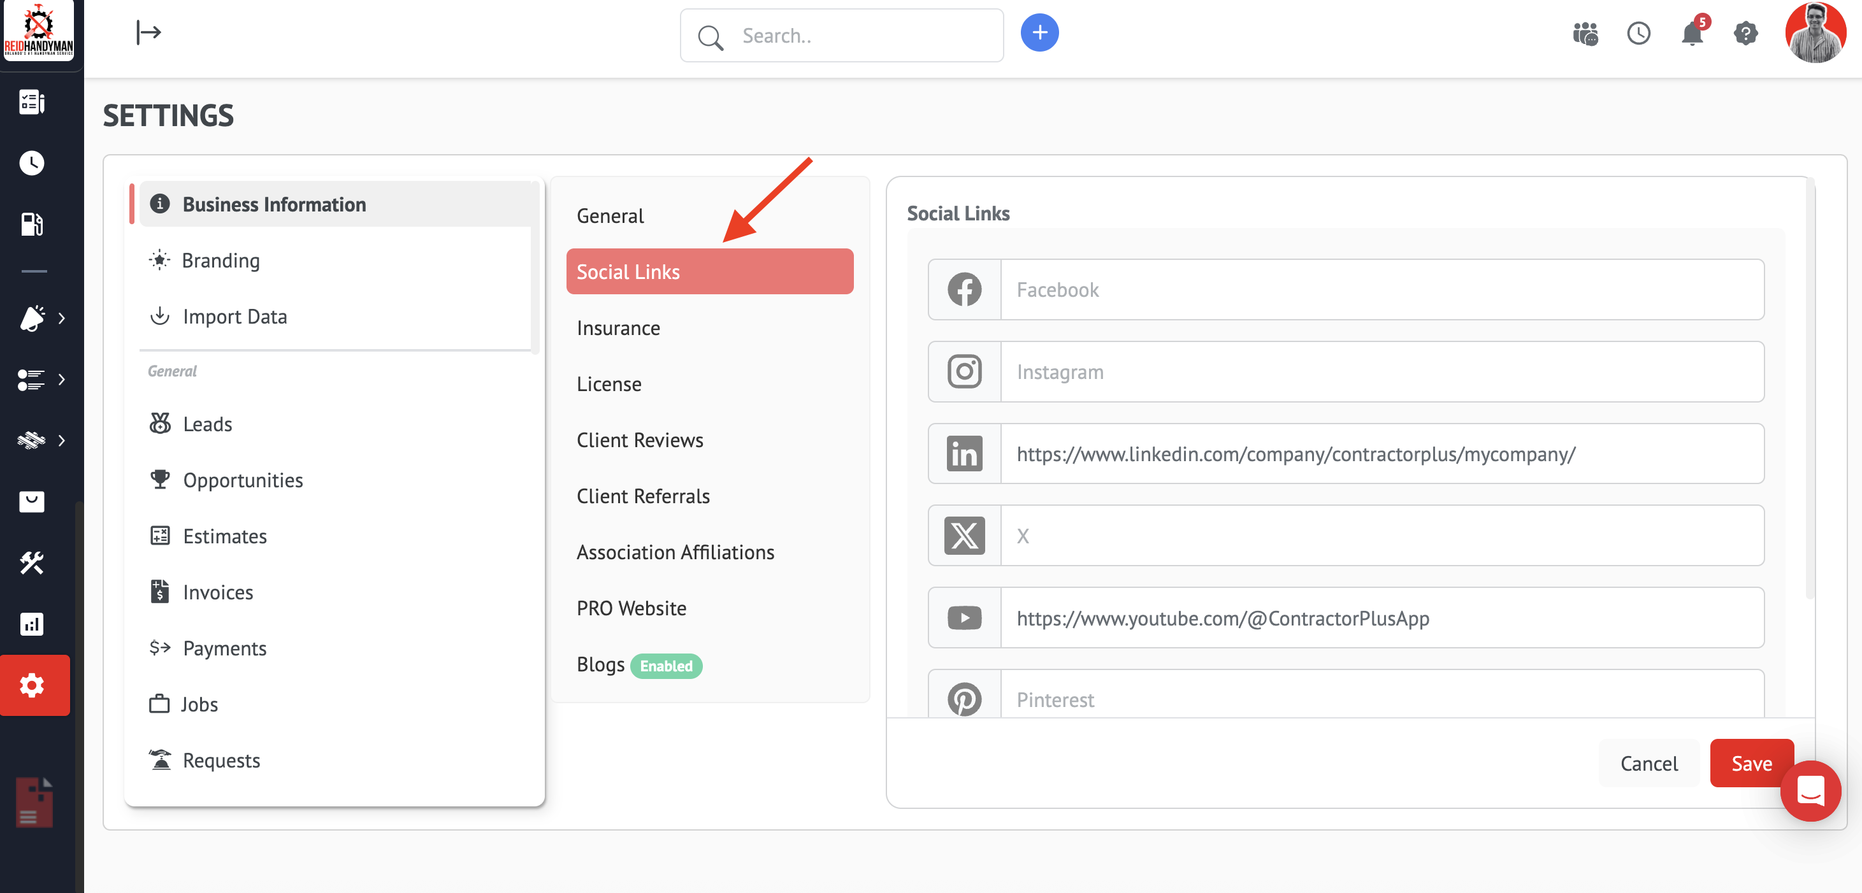Expand the task list sidebar submenu chevron
The height and width of the screenshot is (893, 1862).
(x=61, y=380)
